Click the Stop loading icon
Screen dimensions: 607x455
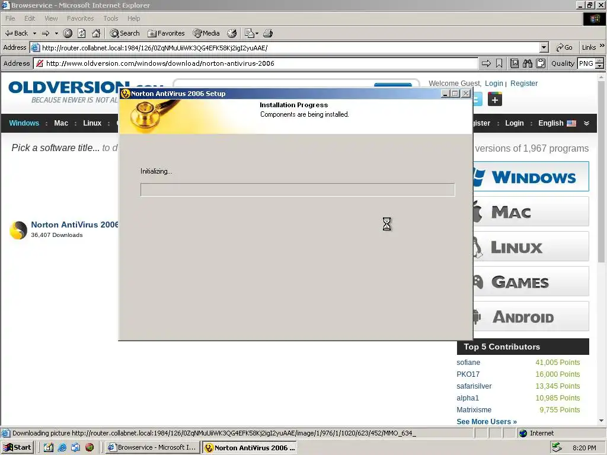68,33
